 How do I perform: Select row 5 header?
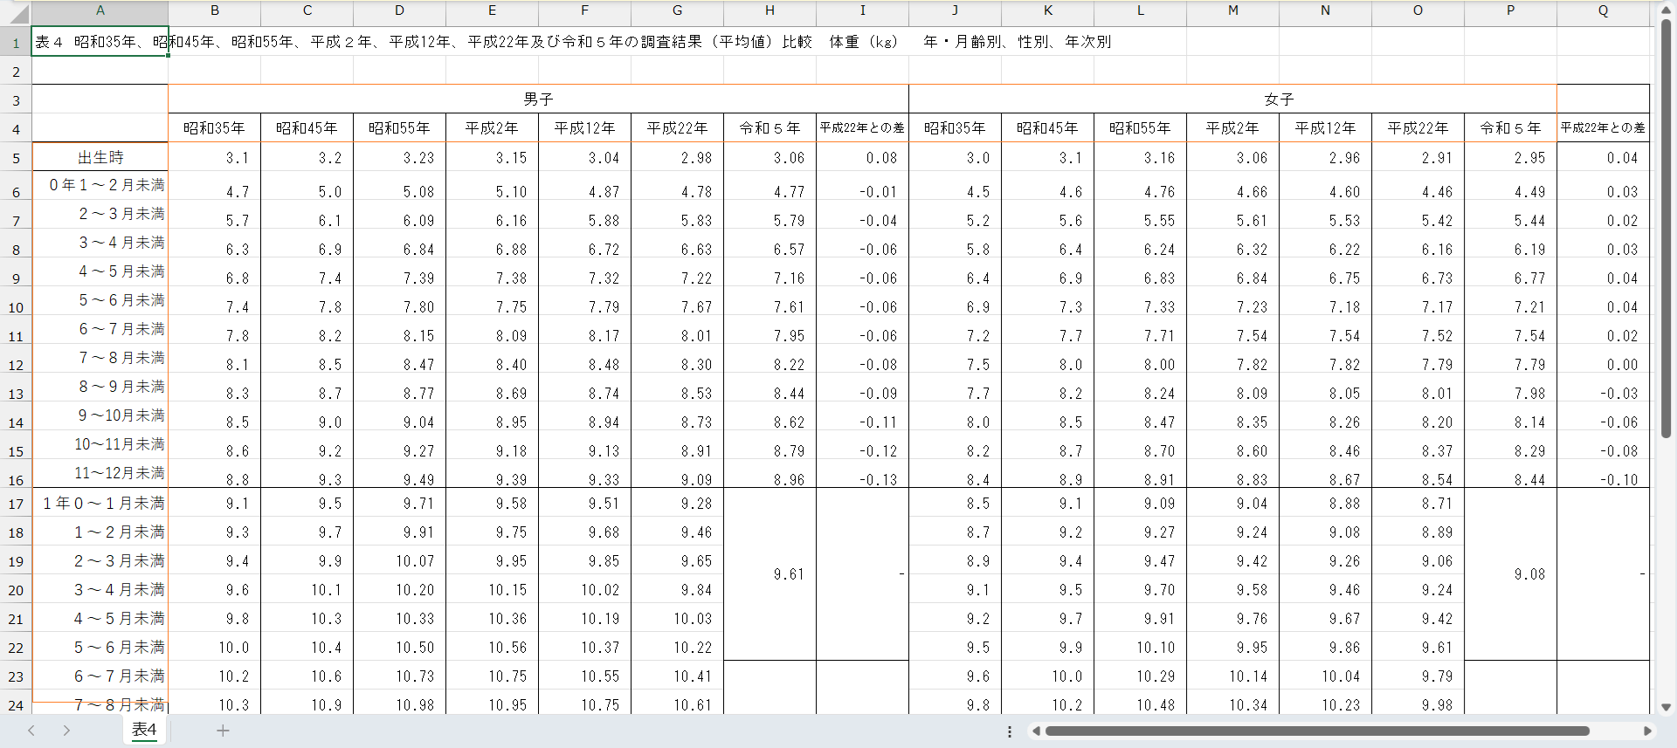(x=16, y=159)
